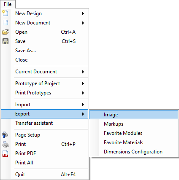
Task: Click the red Print PDF icon
Action: 5,153
